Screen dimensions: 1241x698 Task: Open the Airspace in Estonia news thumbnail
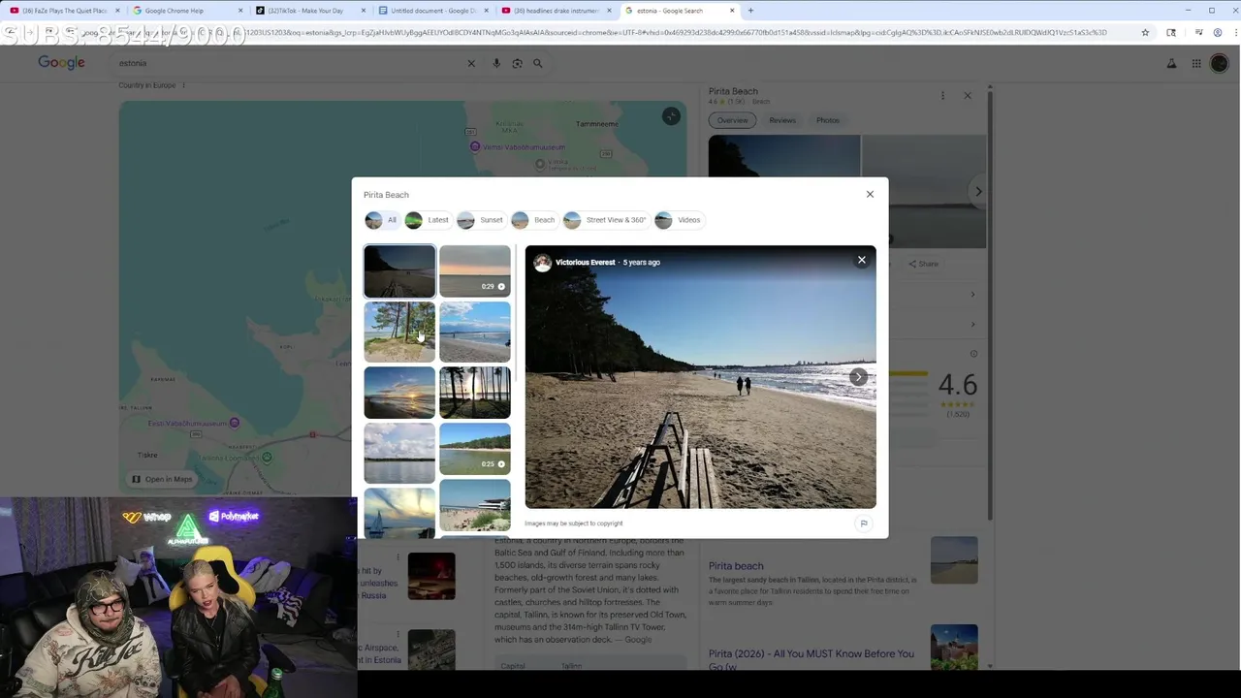point(431,648)
